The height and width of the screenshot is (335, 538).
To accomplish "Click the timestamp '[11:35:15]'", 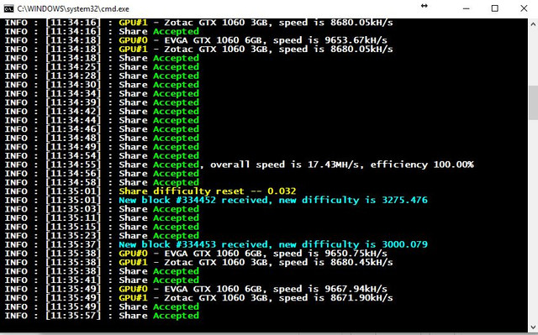I will pyautogui.click(x=73, y=227).
